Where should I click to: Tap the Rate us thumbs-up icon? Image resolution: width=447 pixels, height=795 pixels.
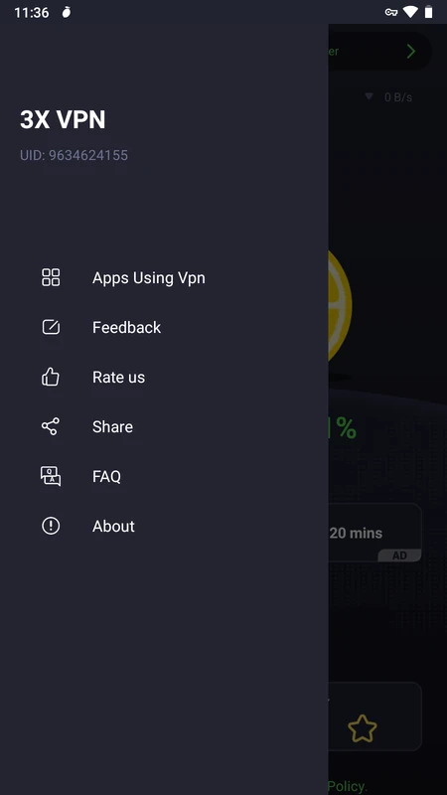click(51, 377)
